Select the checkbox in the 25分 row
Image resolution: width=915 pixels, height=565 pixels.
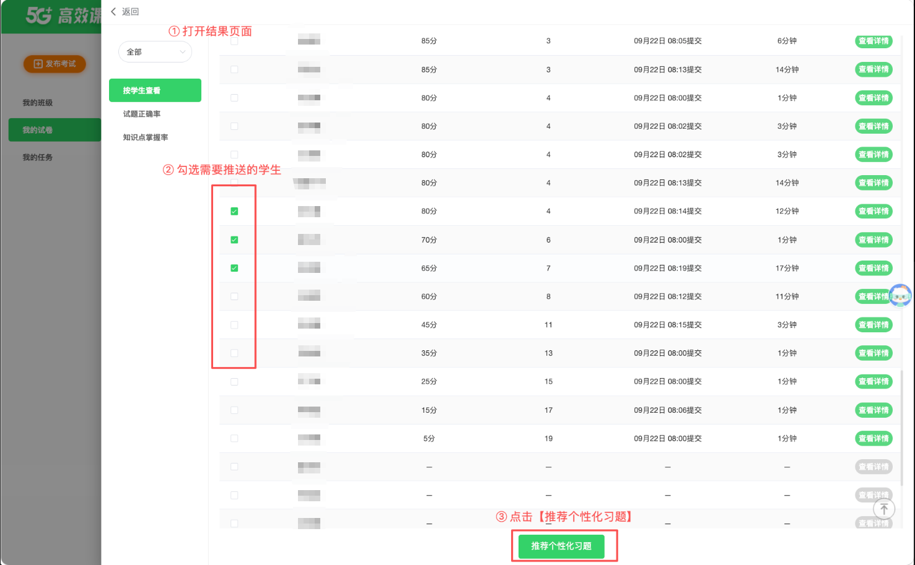click(234, 382)
